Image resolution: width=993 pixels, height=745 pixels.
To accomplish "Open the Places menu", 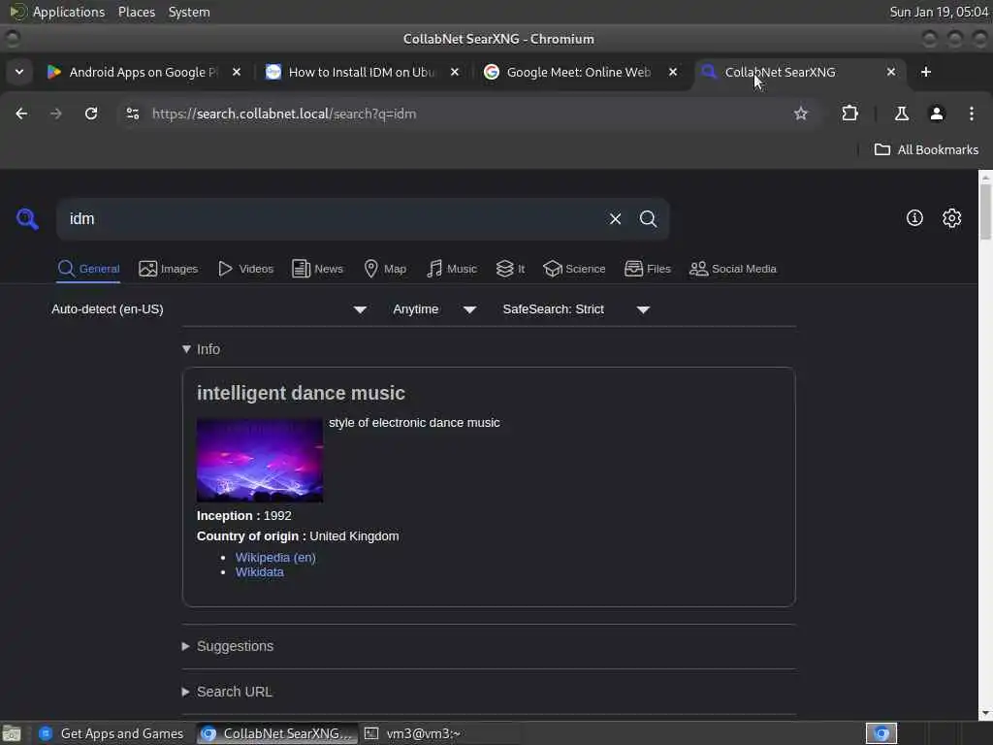I will tap(136, 12).
